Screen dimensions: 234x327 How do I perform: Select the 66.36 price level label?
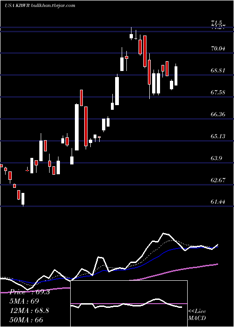click(x=218, y=114)
